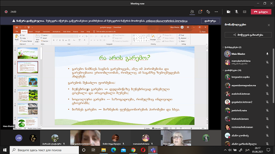The image size is (275, 154).
Task: Open the reactions icon in toolbar
Action: click(208, 12)
